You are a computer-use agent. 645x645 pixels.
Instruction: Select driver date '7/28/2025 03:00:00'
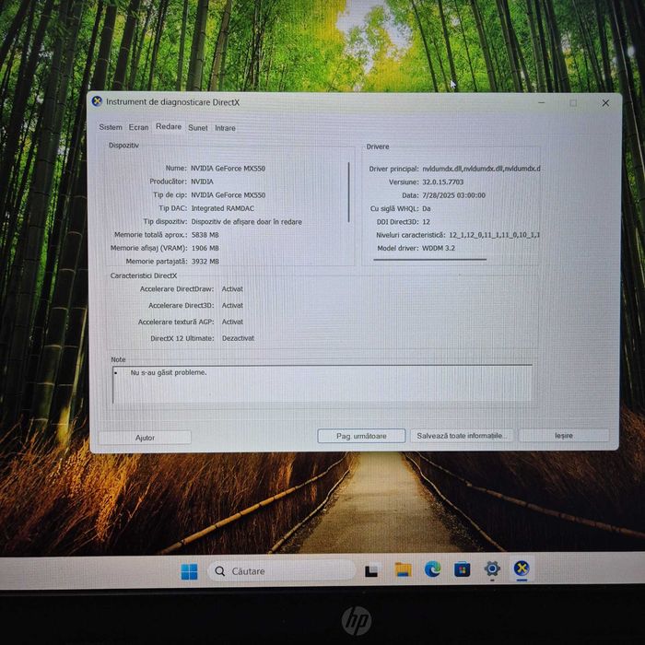click(453, 195)
